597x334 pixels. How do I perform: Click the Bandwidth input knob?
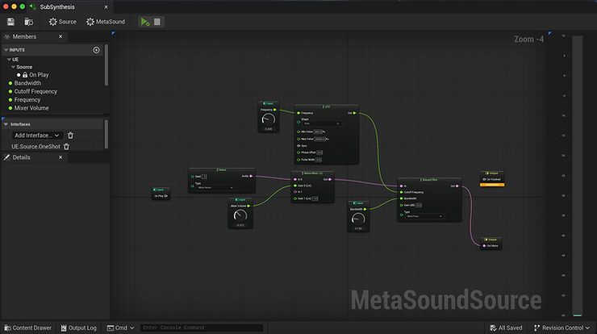click(x=358, y=219)
